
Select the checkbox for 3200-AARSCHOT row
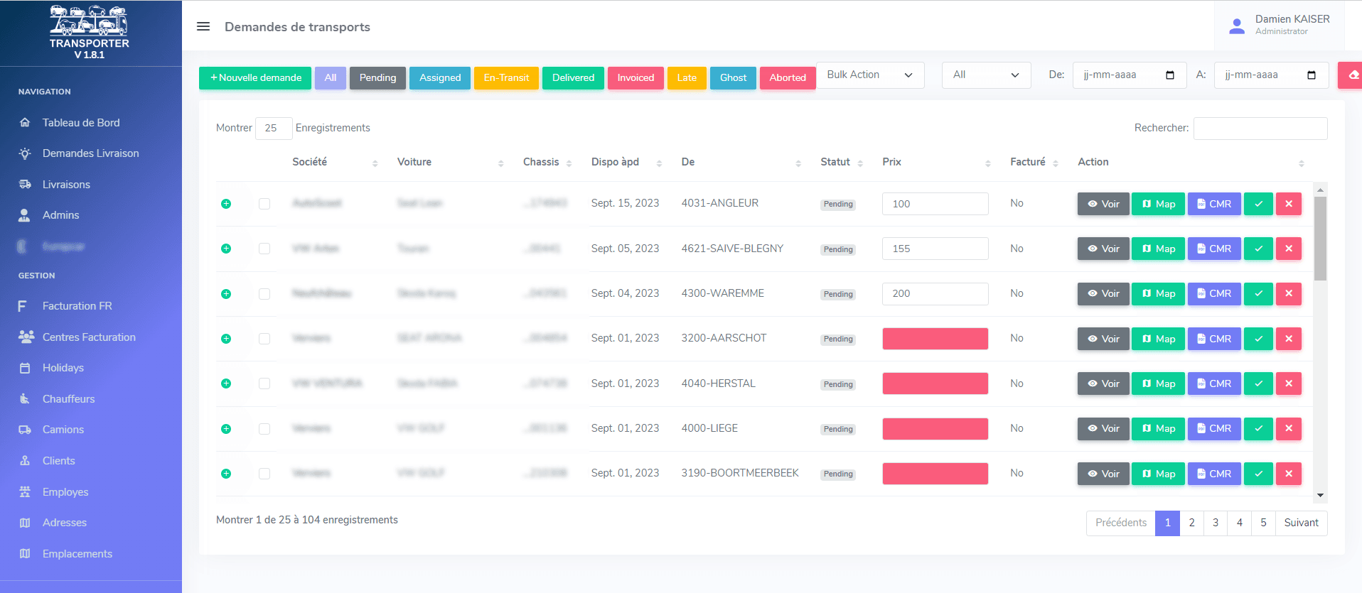264,339
